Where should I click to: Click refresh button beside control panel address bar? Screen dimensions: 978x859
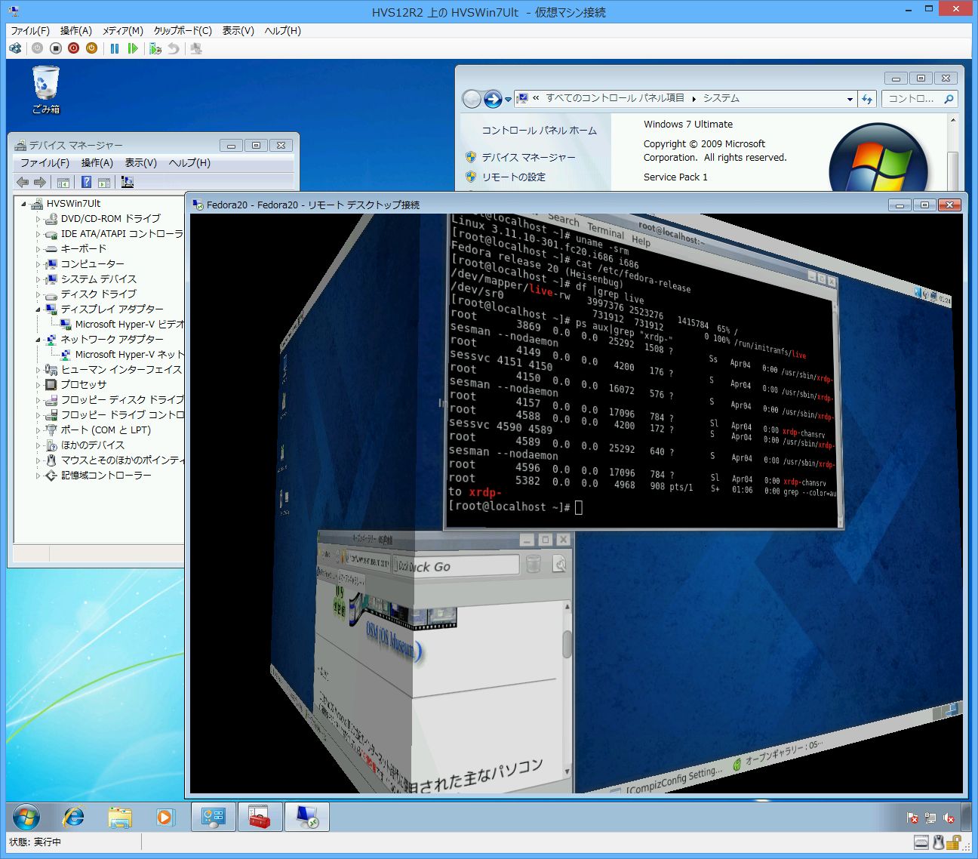click(867, 99)
